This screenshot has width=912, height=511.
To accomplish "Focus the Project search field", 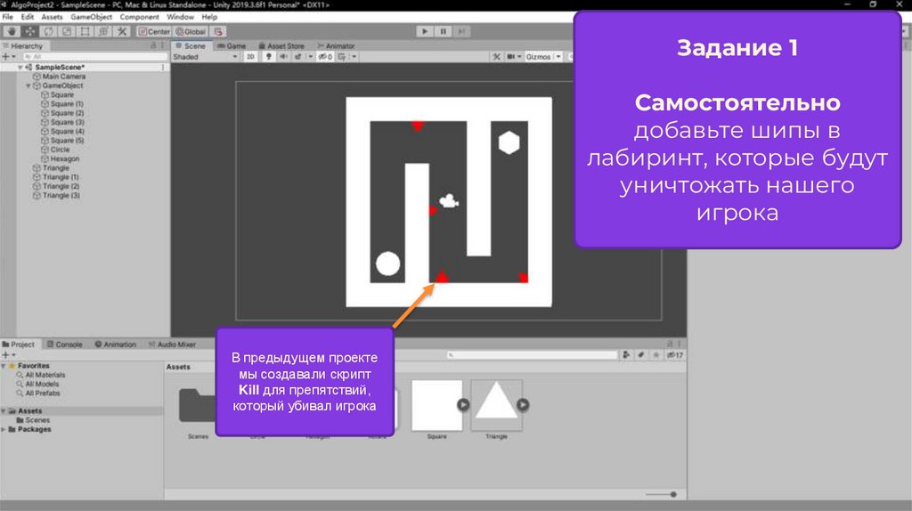I will pos(533,354).
